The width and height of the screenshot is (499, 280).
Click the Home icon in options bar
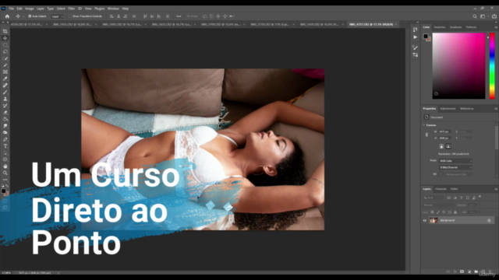pyautogui.click(x=7, y=16)
